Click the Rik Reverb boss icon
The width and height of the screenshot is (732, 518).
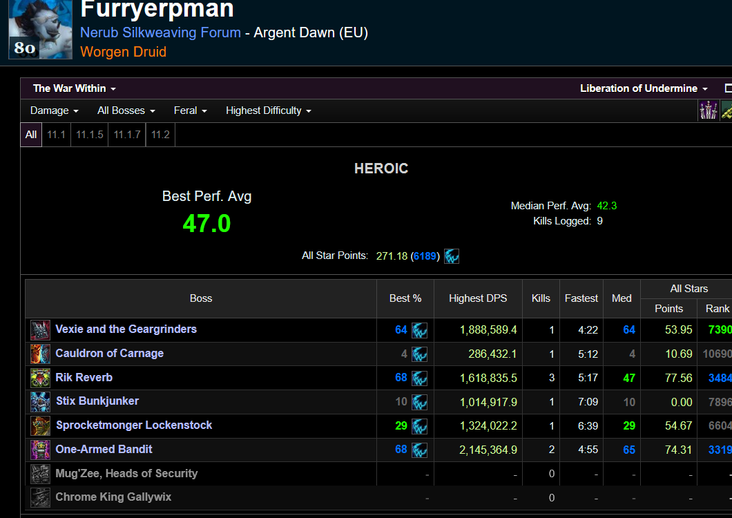pyautogui.click(x=40, y=378)
